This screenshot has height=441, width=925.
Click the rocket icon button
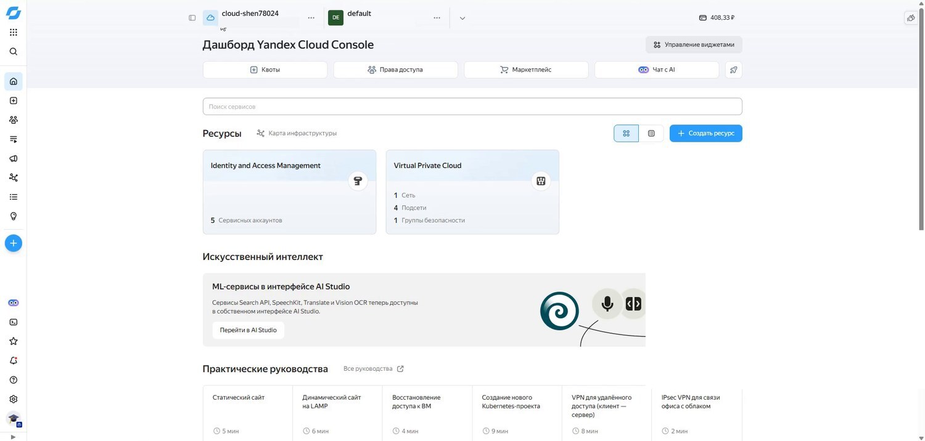click(733, 70)
